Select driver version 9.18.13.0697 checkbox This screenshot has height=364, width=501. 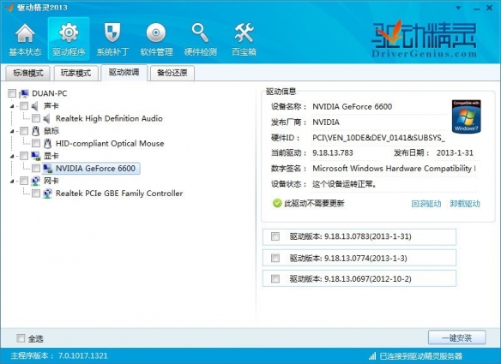click(275, 279)
